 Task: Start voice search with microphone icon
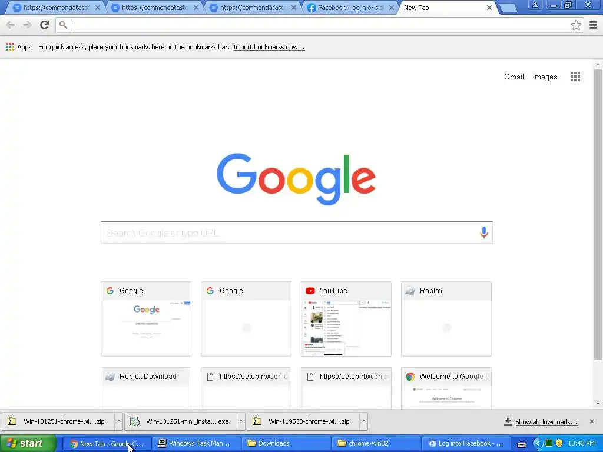pos(484,232)
